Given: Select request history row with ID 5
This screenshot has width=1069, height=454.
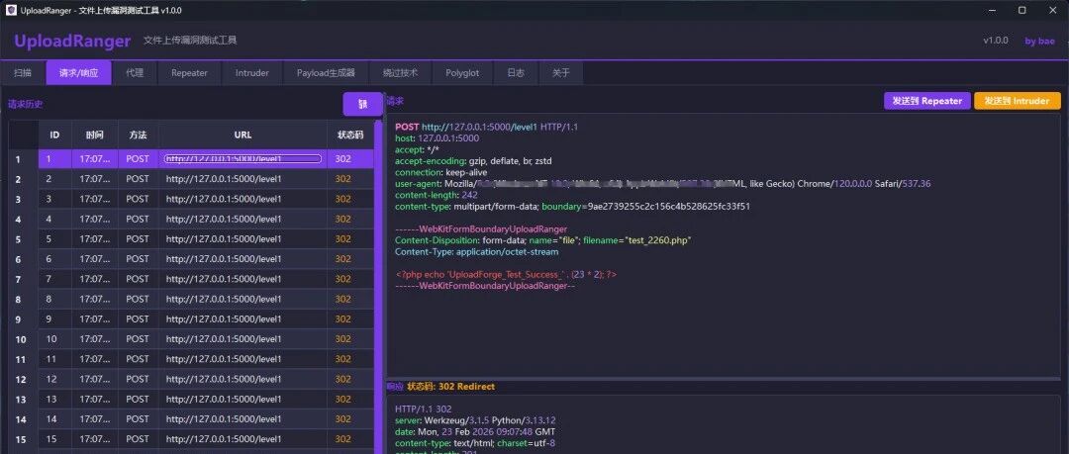Looking at the screenshot, I should click(191, 239).
